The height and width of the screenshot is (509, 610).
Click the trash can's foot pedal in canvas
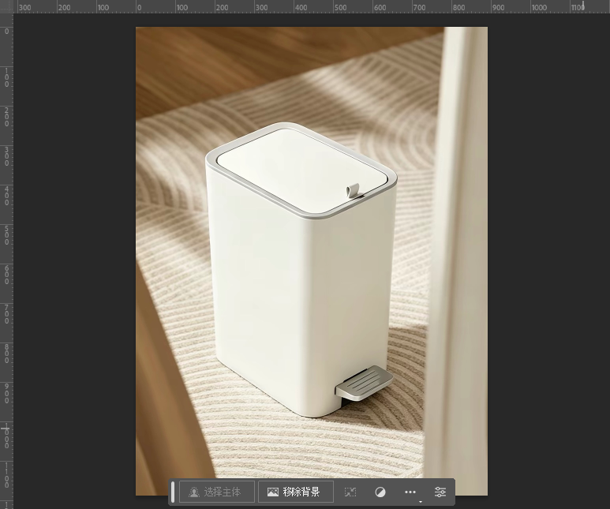[364, 383]
